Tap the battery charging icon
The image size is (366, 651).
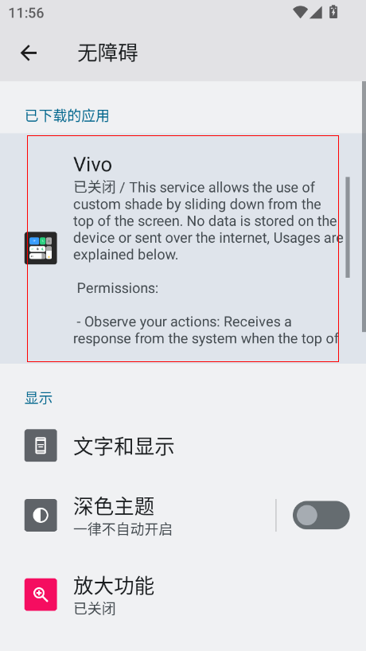click(333, 12)
